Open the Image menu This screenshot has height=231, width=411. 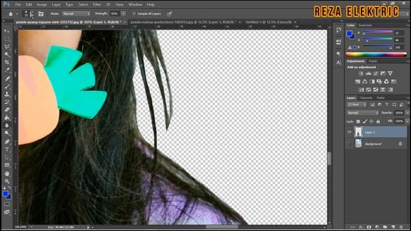click(42, 4)
